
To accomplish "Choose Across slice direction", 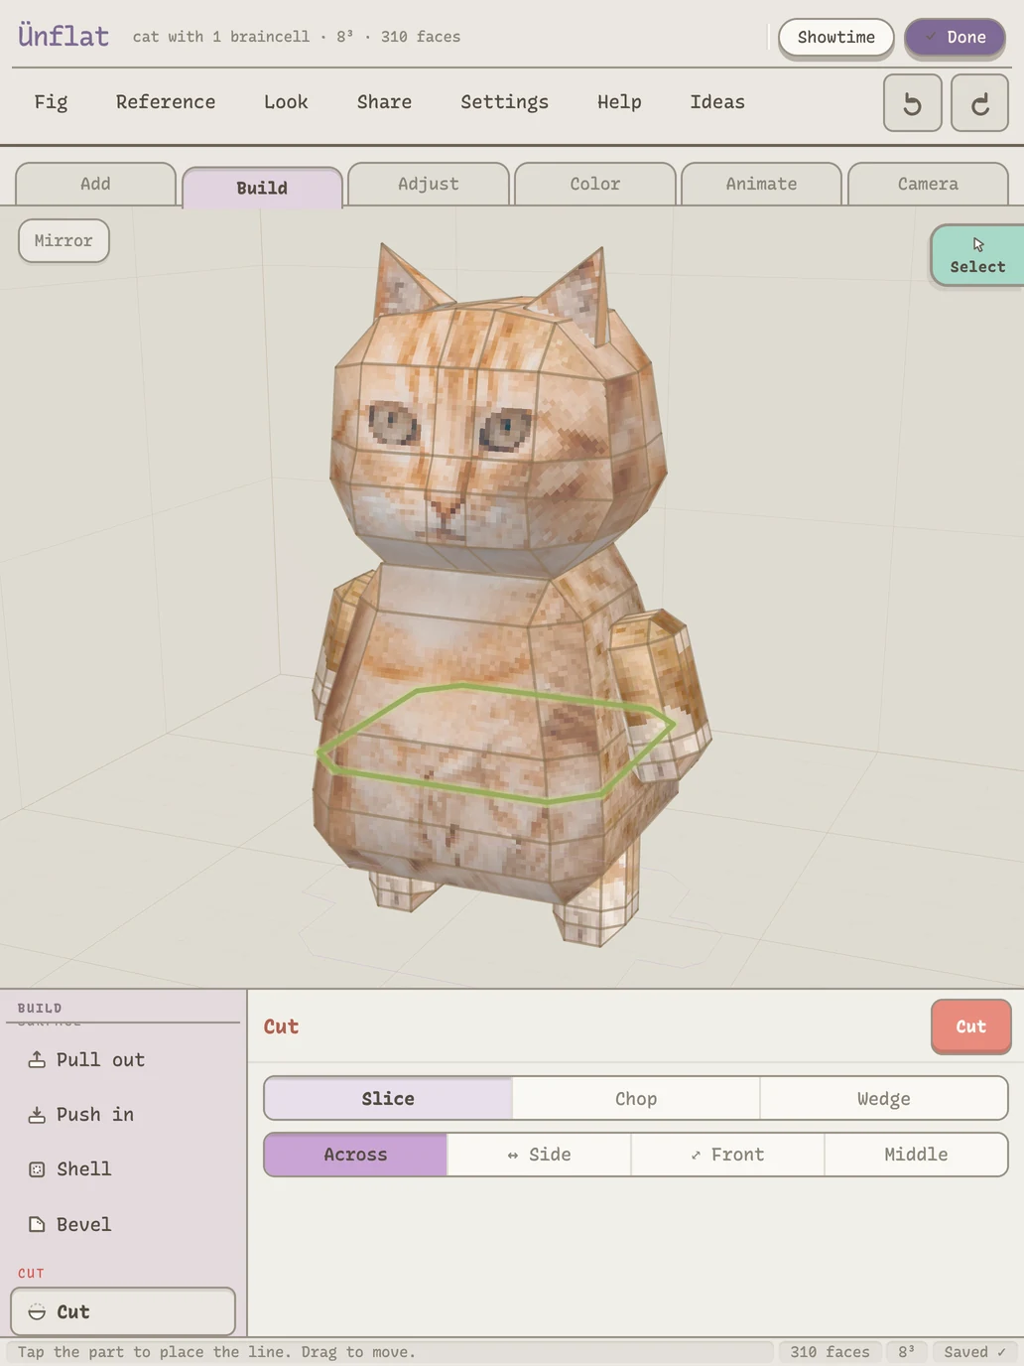I will [x=355, y=1155].
